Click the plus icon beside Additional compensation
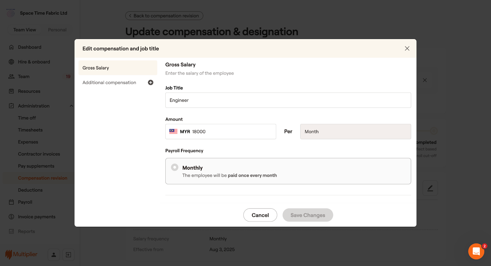The image size is (491, 266). [x=150, y=83]
